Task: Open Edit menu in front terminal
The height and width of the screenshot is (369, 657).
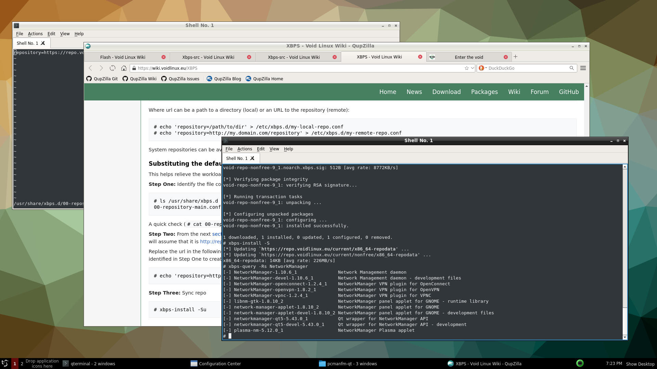Action: (261, 149)
